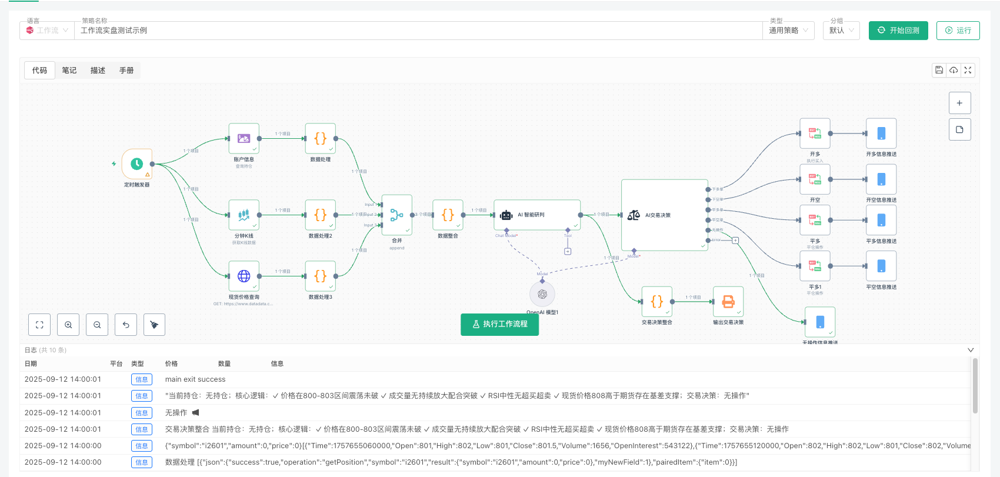
Task: Expand the 分组 默认 dropdown
Action: (841, 31)
